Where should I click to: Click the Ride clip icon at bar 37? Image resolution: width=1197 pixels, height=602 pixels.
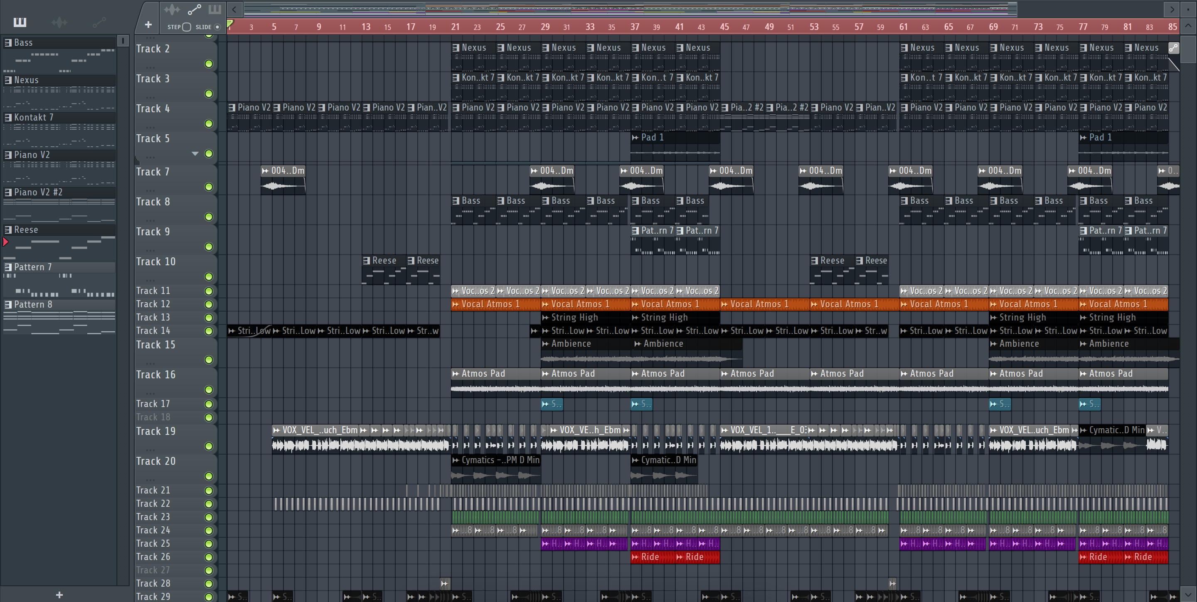pos(635,557)
